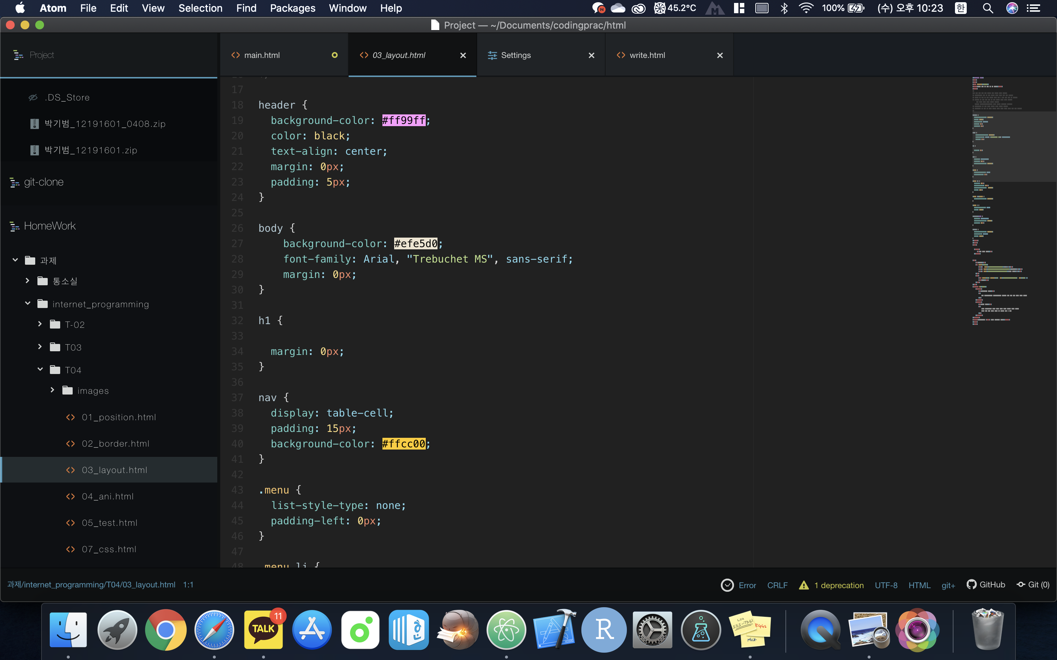
Task: Click the UTF-8 encoding selector
Action: pos(886,585)
